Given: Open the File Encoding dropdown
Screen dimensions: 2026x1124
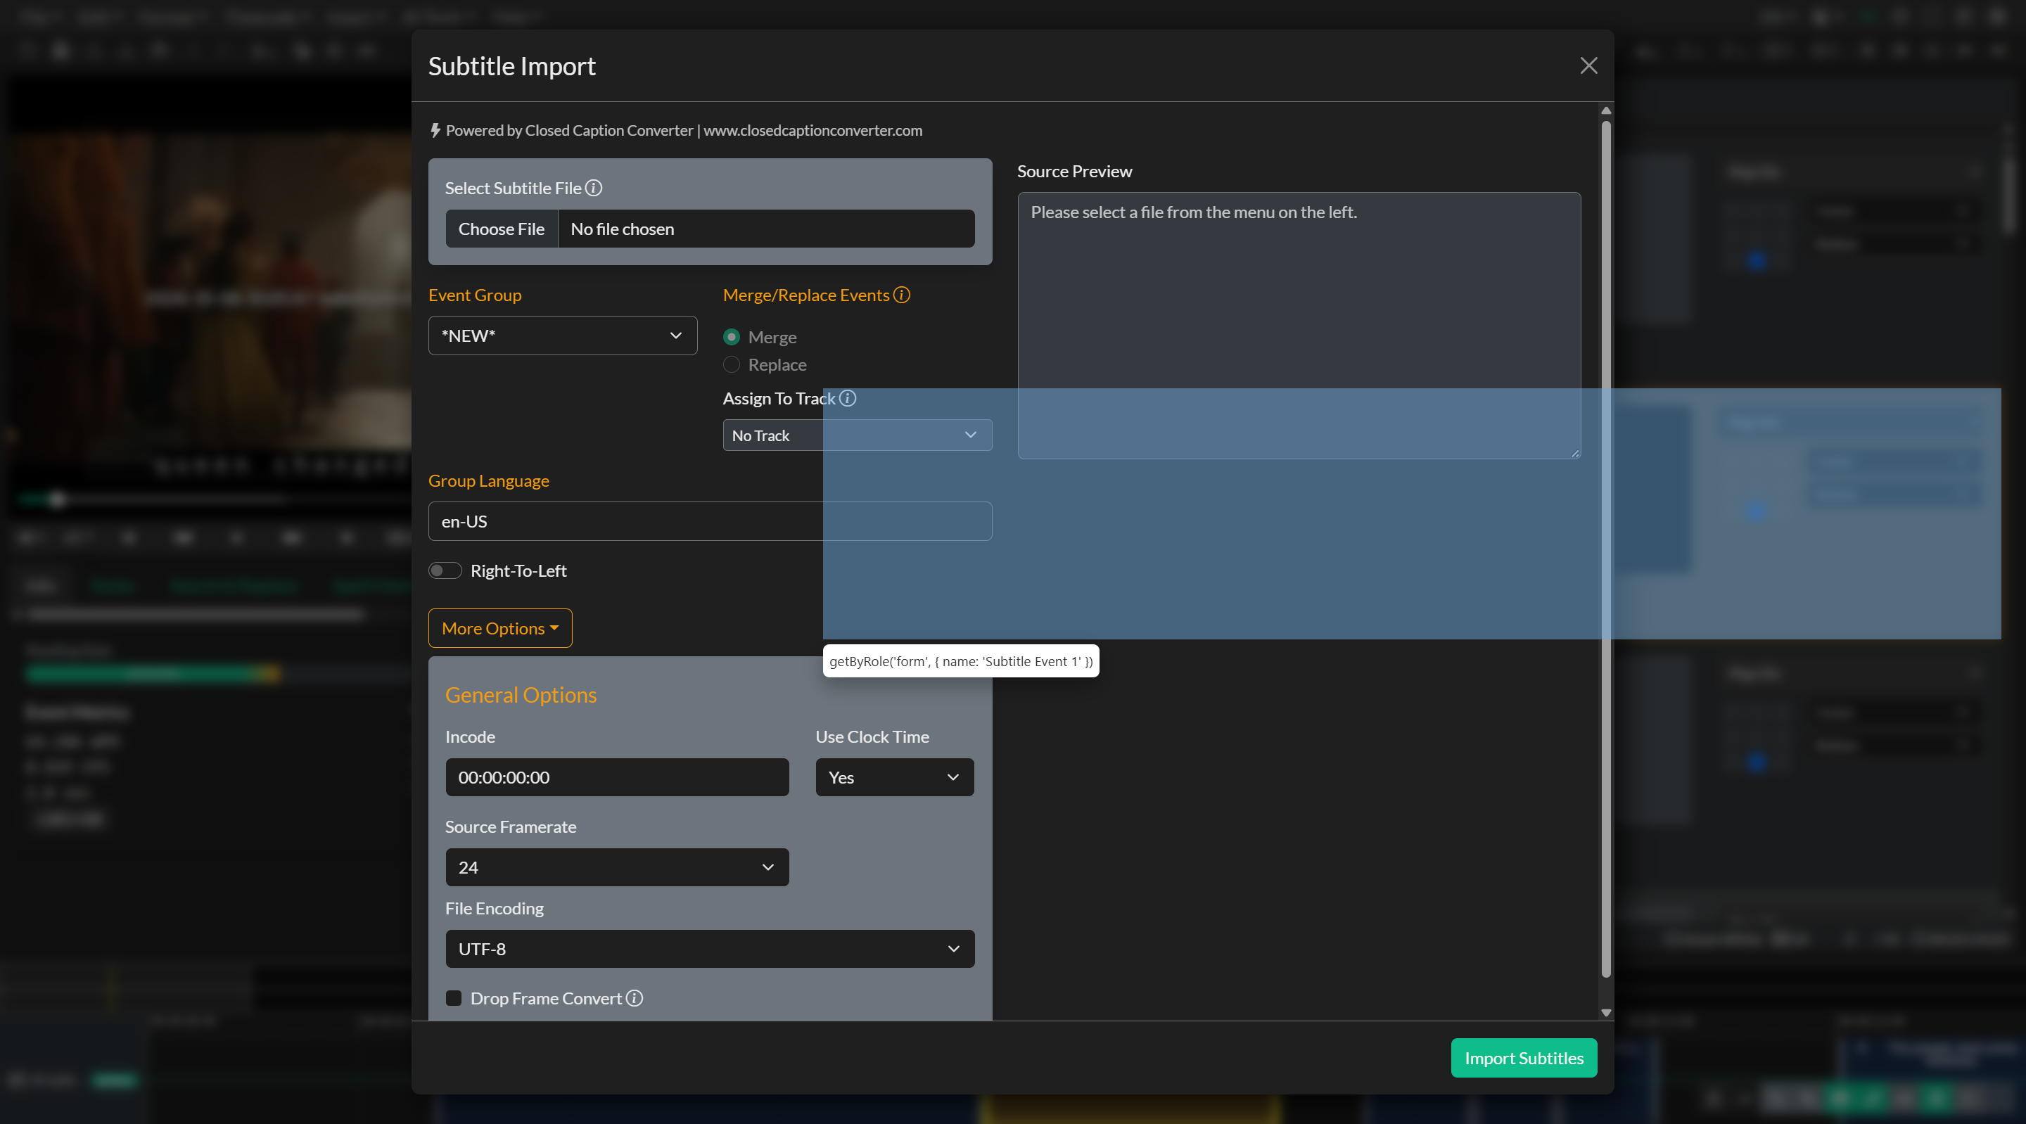Looking at the screenshot, I should [x=711, y=950].
